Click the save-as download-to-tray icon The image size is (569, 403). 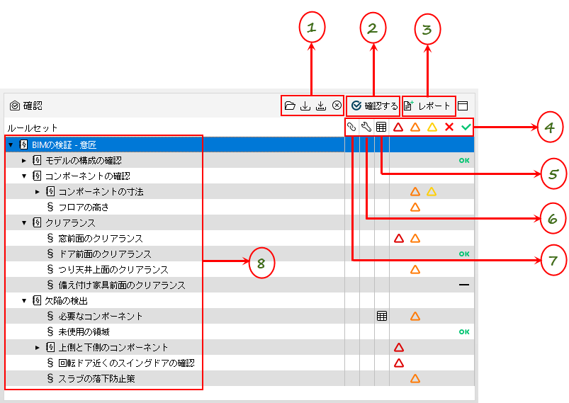click(x=321, y=106)
